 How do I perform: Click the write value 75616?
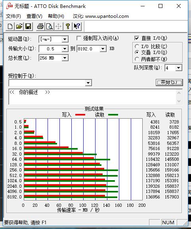(154, 148)
